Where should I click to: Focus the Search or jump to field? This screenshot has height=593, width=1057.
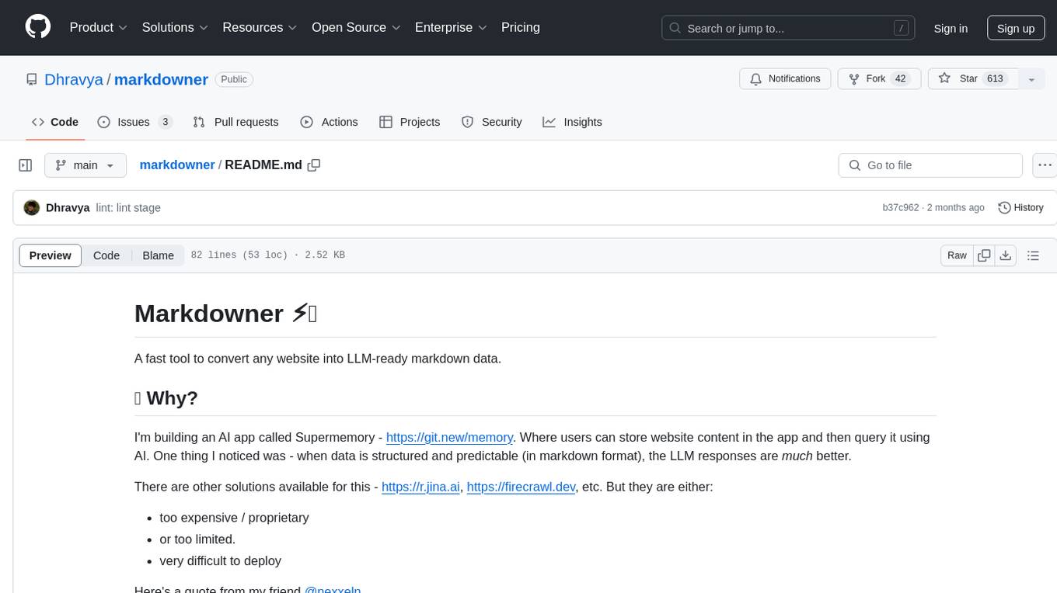tap(790, 28)
